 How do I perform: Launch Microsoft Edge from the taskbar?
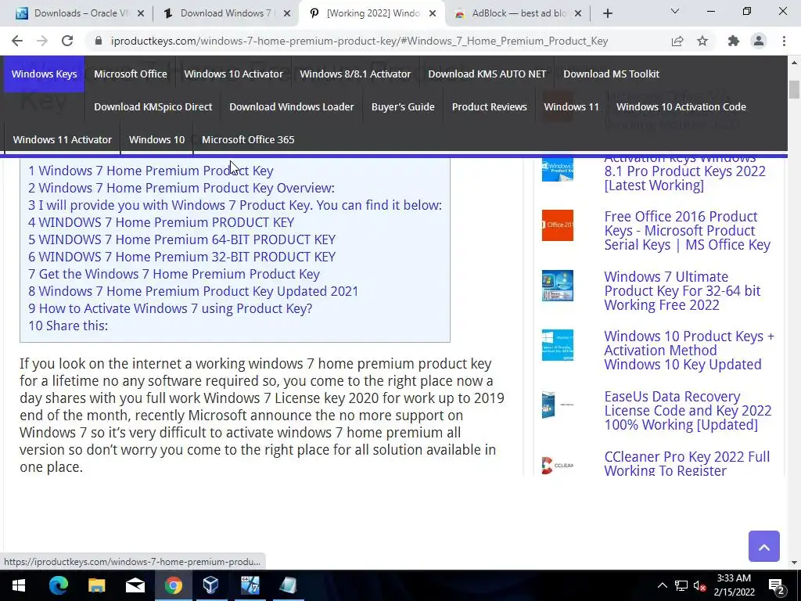pos(58,585)
